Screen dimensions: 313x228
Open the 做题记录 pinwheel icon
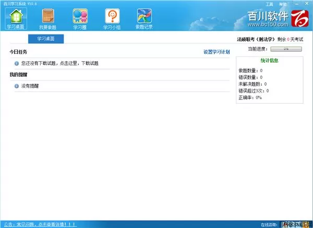144,17
